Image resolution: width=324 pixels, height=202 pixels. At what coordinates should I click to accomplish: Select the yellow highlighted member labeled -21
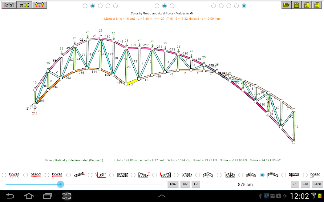[132, 81]
